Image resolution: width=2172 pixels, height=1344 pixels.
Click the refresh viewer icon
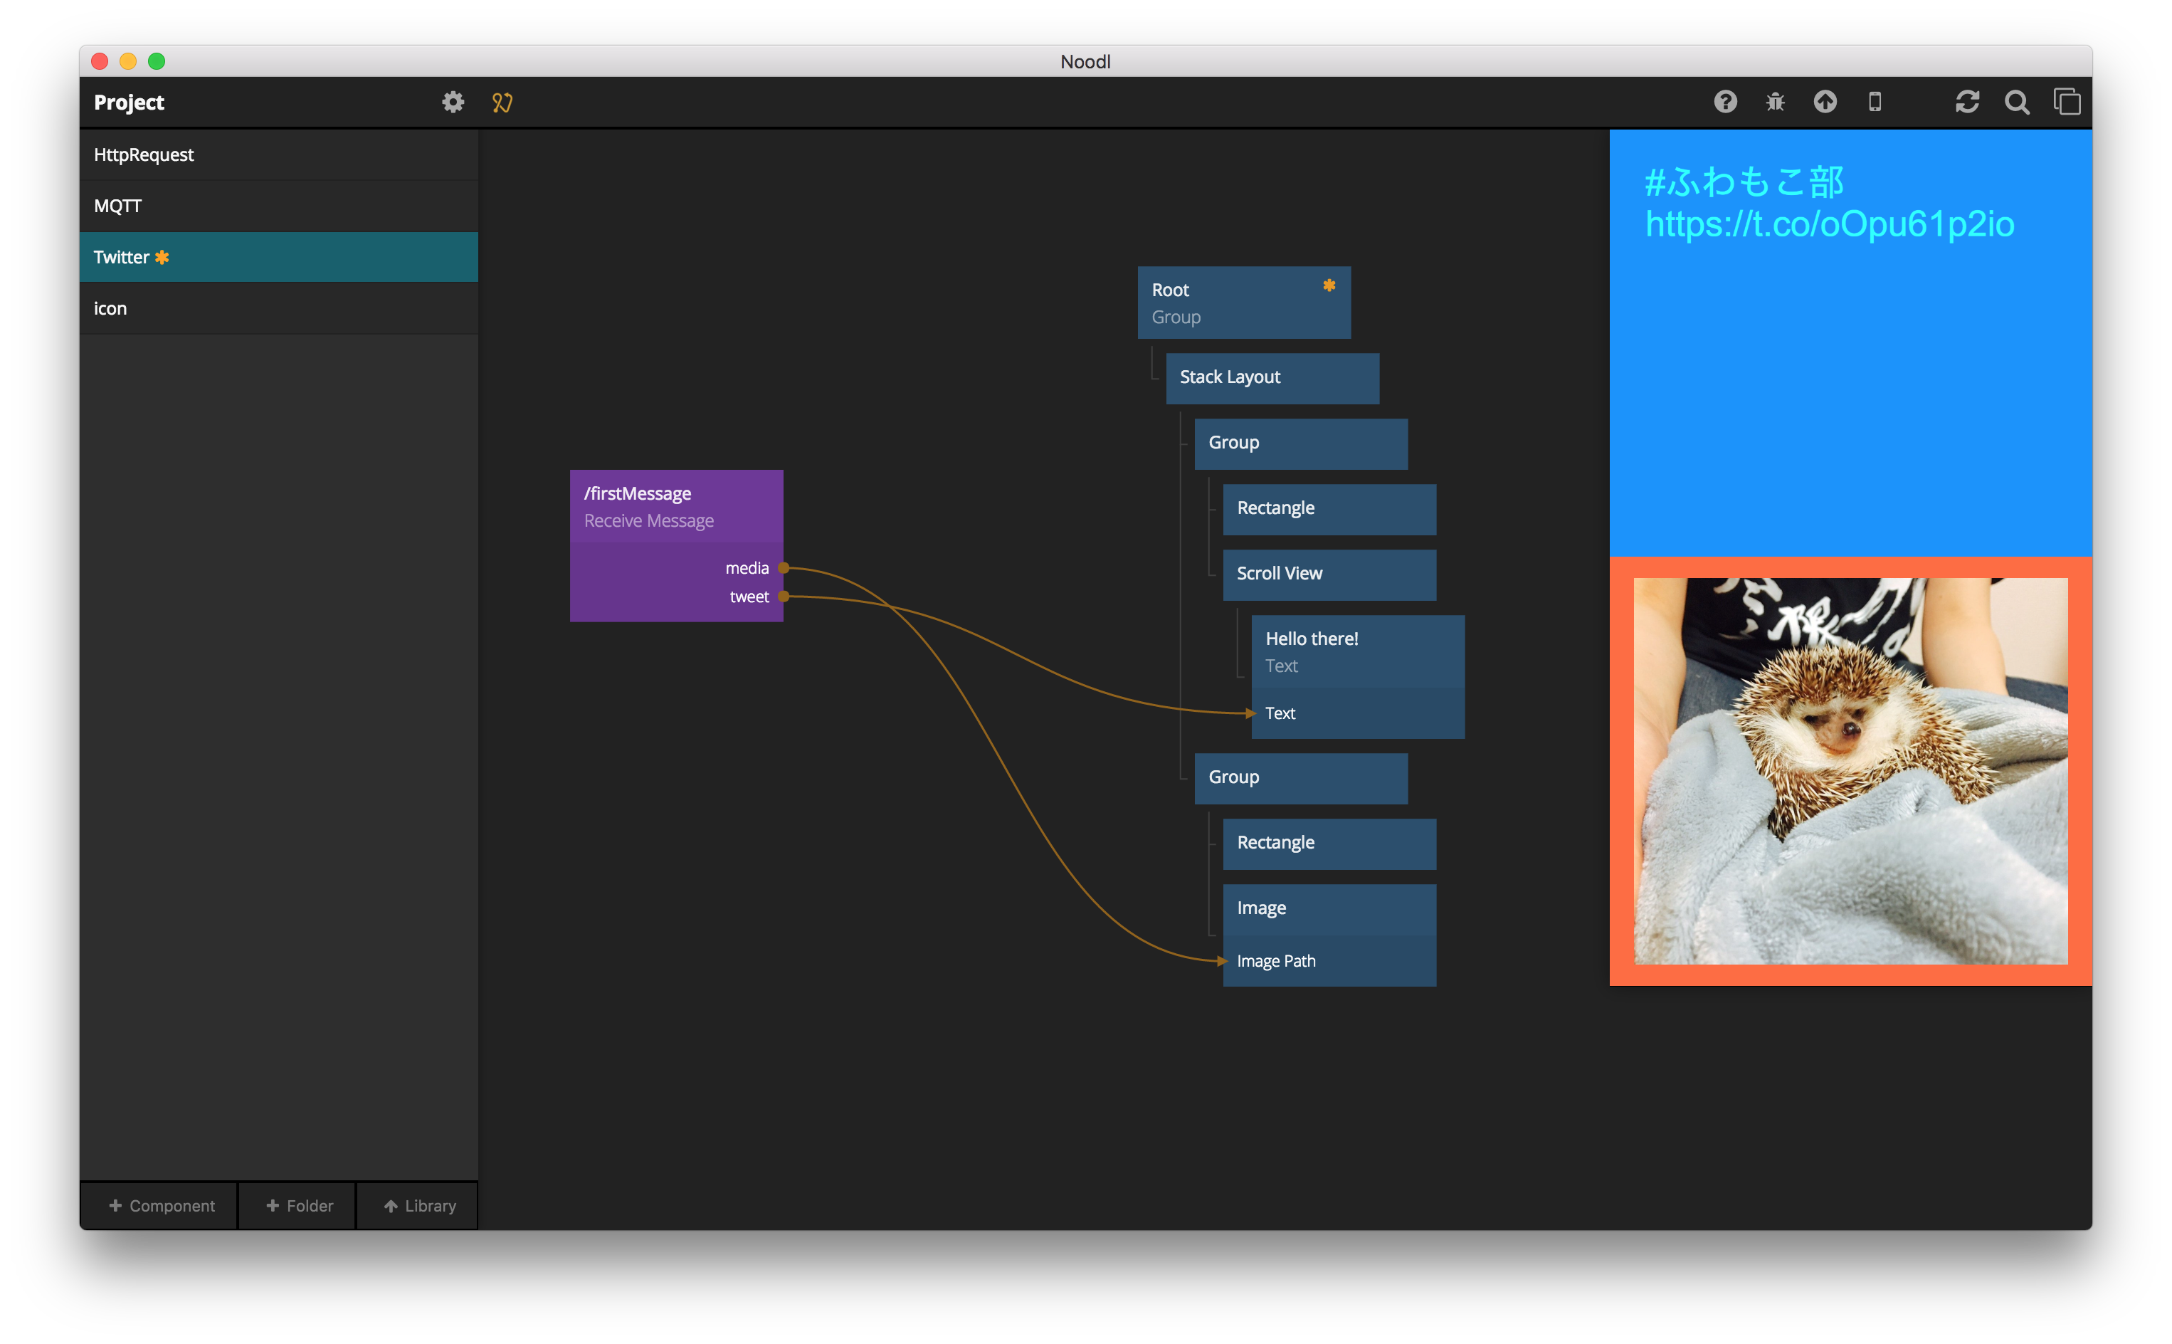[x=1967, y=103]
